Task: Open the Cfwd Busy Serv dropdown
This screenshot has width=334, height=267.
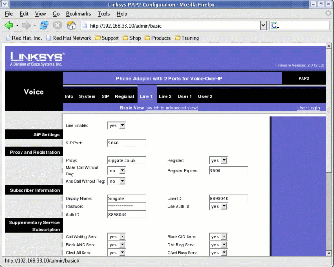Action: [219, 253]
